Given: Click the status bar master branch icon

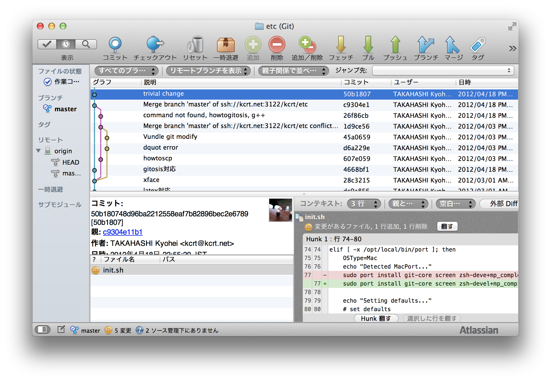Looking at the screenshot, I should pos(74,330).
